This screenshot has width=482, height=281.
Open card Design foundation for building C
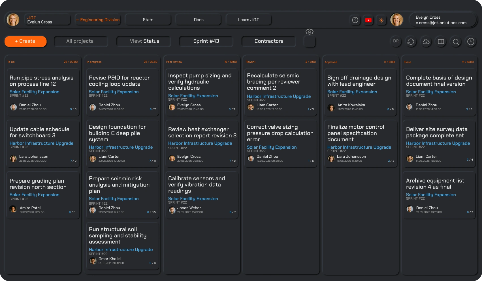click(x=122, y=144)
